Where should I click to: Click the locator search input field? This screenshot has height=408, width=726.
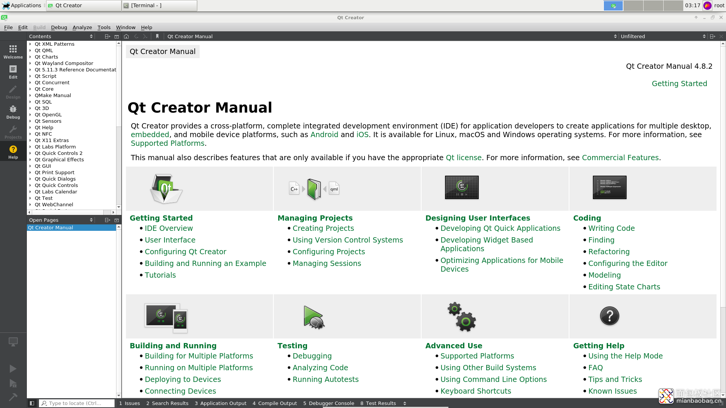(x=77, y=403)
